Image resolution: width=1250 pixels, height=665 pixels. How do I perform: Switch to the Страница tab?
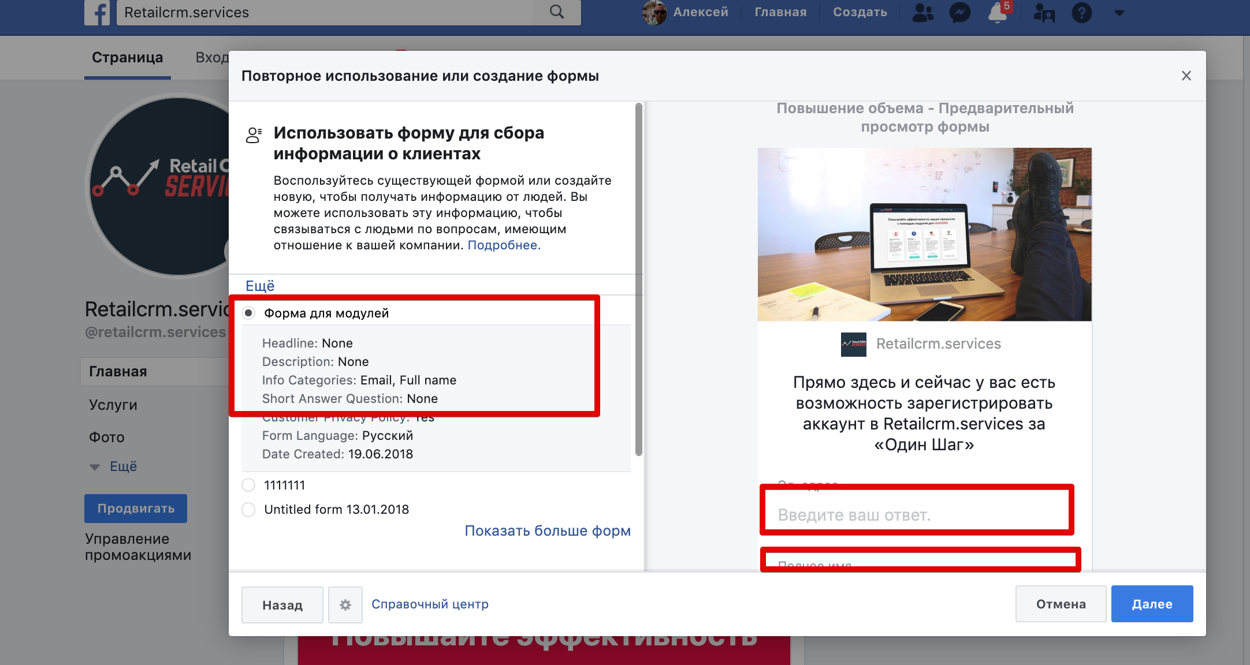(128, 58)
